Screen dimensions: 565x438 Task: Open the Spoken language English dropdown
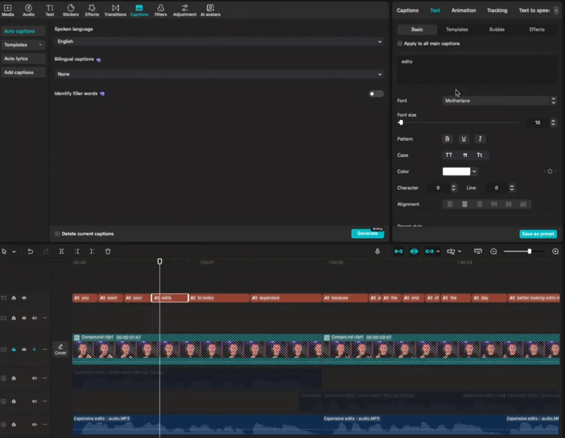point(219,41)
